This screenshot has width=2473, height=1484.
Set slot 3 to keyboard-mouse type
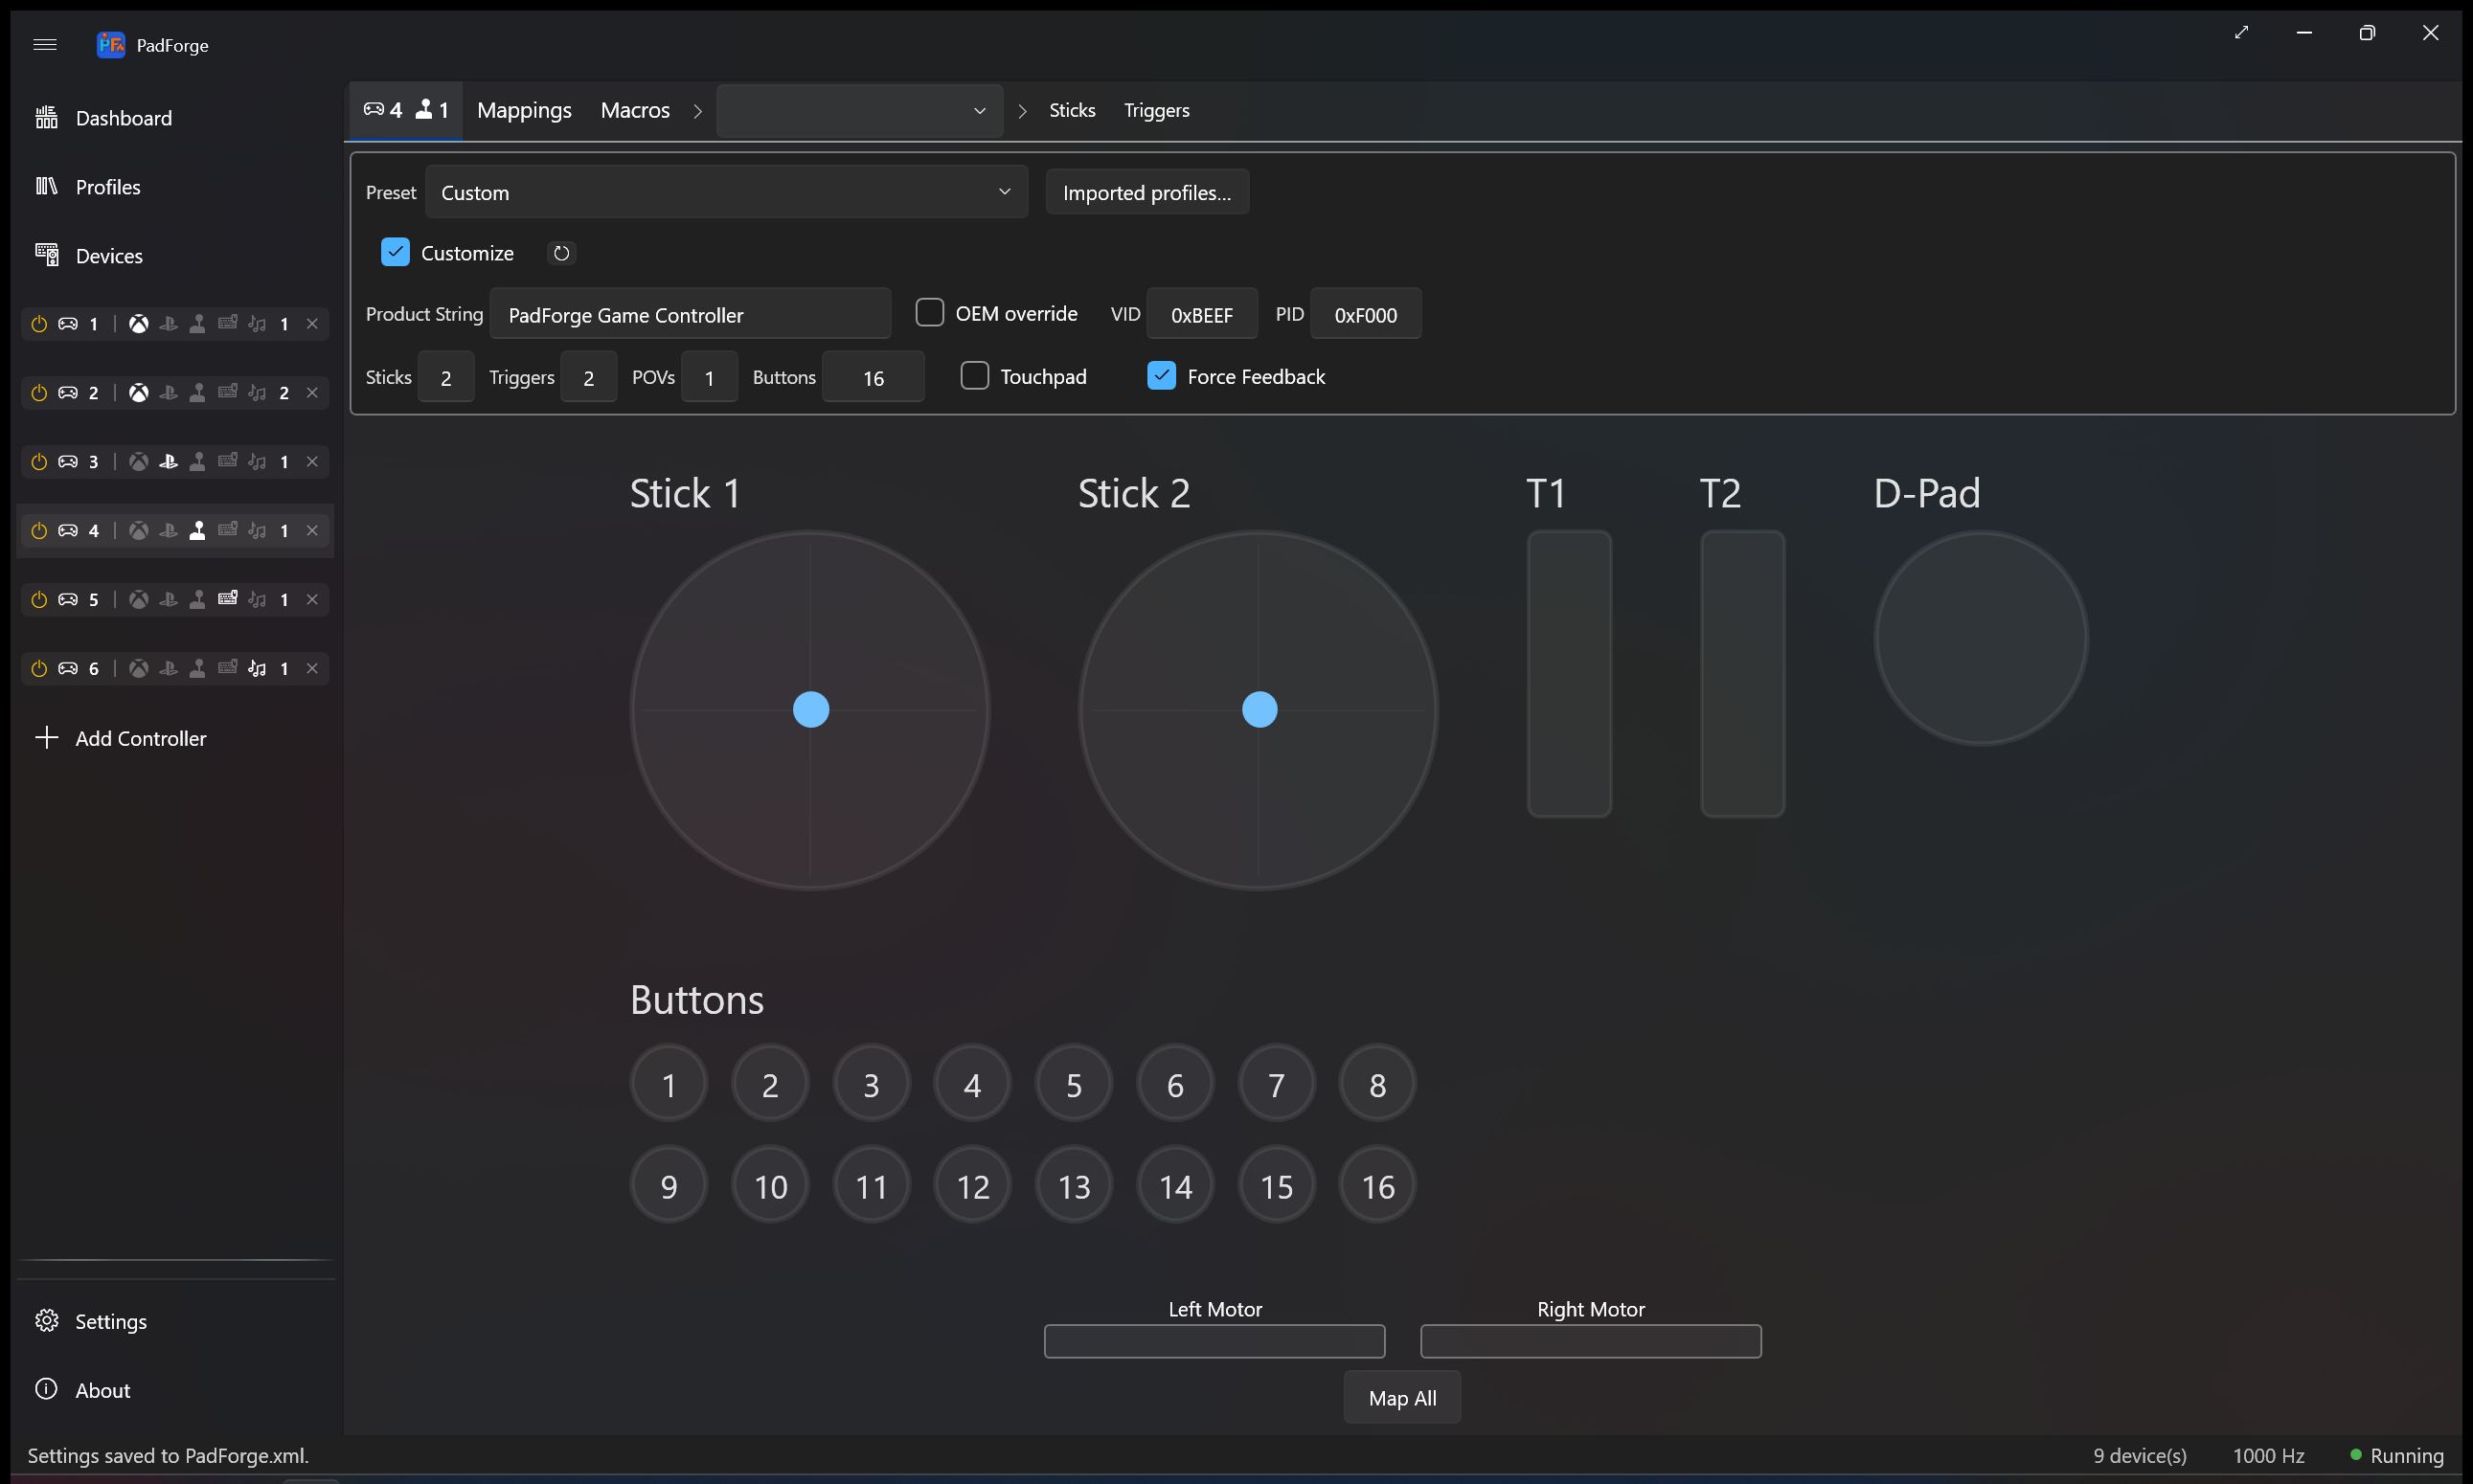(227, 461)
